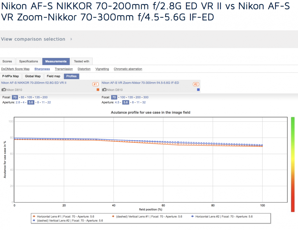This screenshot has width=298, height=230.
Task: Switch to the Global Map view
Action: pyautogui.click(x=33, y=76)
